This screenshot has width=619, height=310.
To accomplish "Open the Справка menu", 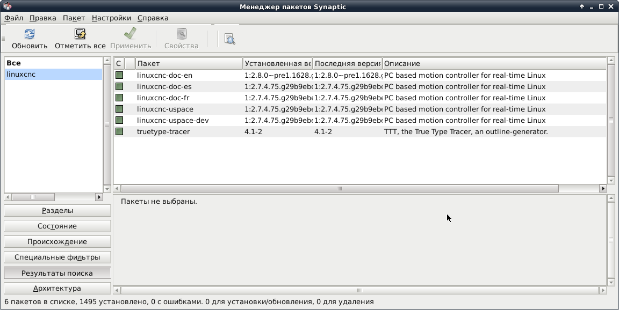I will (153, 18).
